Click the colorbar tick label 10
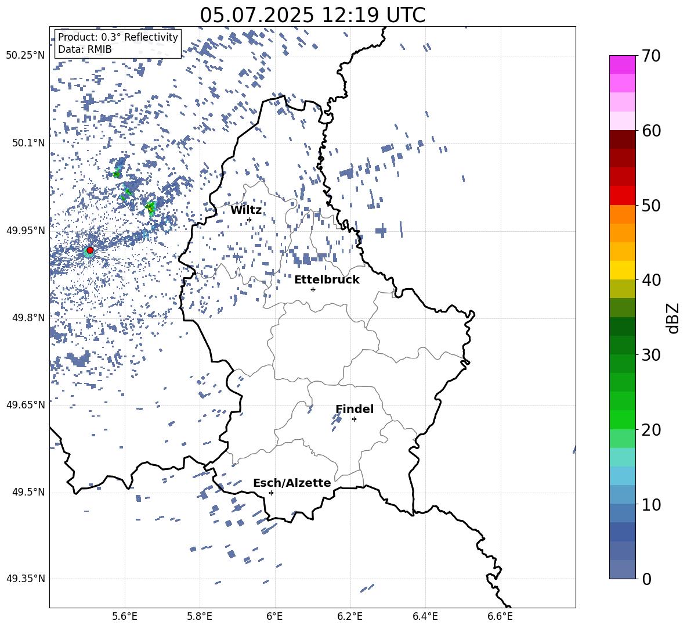The image size is (687, 628). tap(652, 504)
